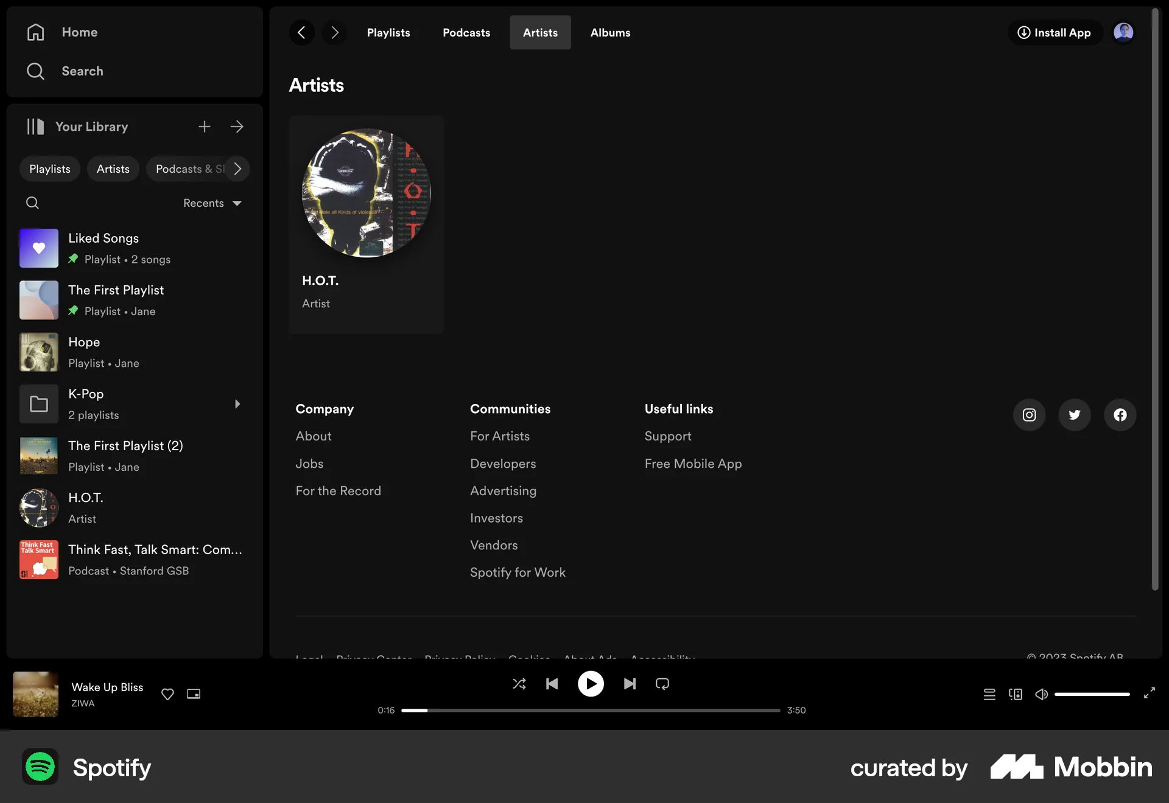The height and width of the screenshot is (803, 1169).
Task: Like the song Wake Up Bliss
Action: [x=167, y=694]
